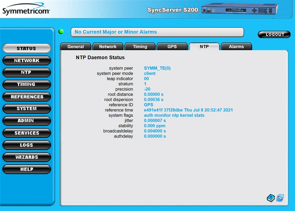The image size is (295, 211).
Task: Open the HELP sidebar section
Action: tap(27, 169)
